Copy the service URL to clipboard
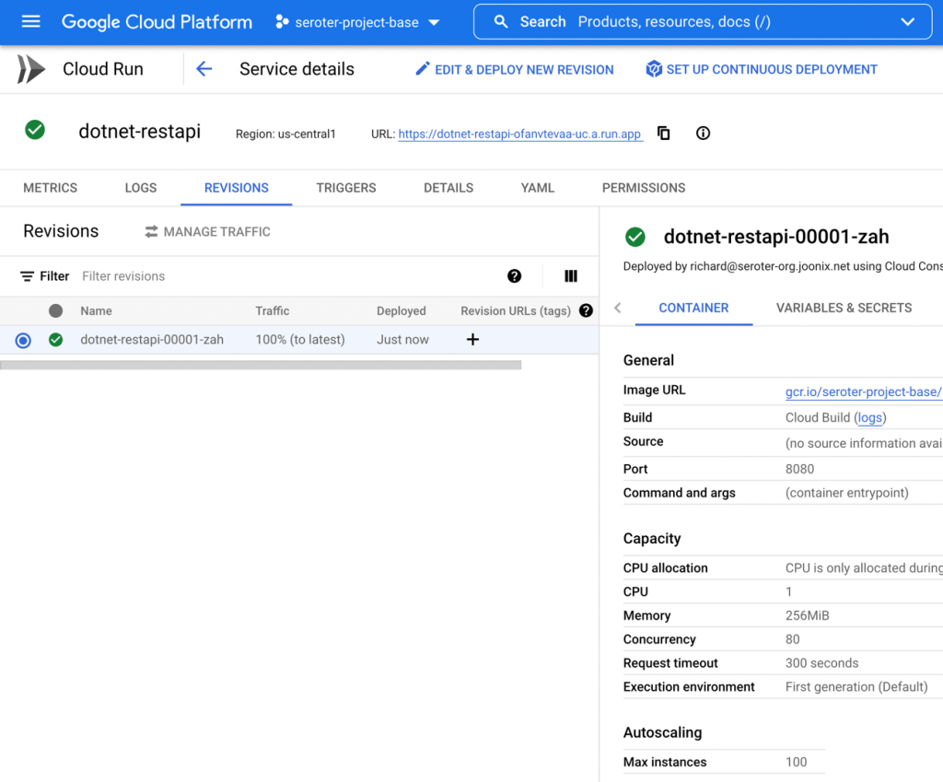Viewport: 943px width, 782px height. pyautogui.click(x=663, y=134)
